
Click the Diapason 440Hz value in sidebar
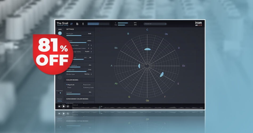coord(60,101)
